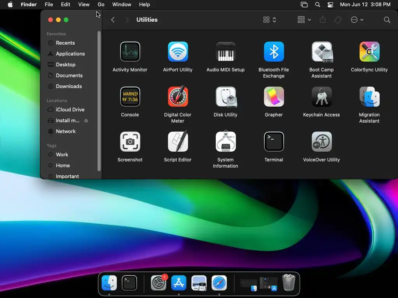Select the Screenshot utility icon
Viewport: 398px width, 298px height.
point(130,142)
